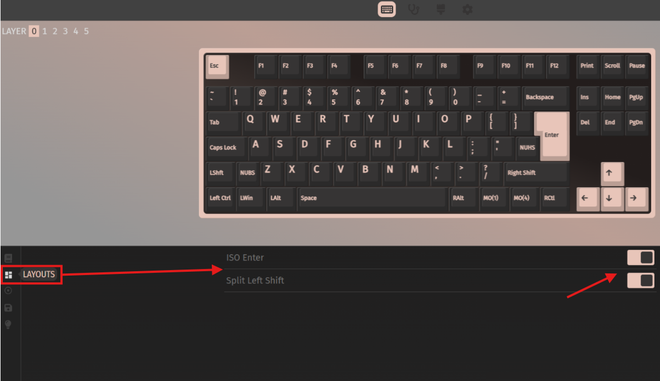
Task: Select the Enter key on the keyboard
Action: click(552, 136)
